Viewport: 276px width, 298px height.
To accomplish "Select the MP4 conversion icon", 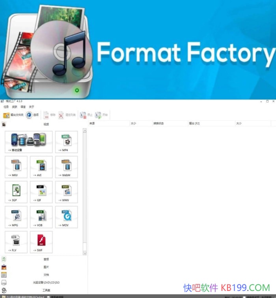I will 66,142.
